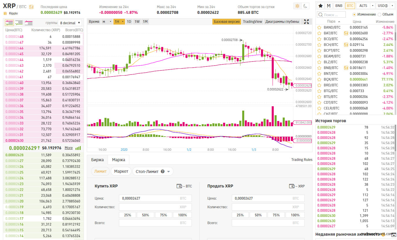
Task: Click the 5x badge on BAT/BTC row
Action: tap(346, 33)
